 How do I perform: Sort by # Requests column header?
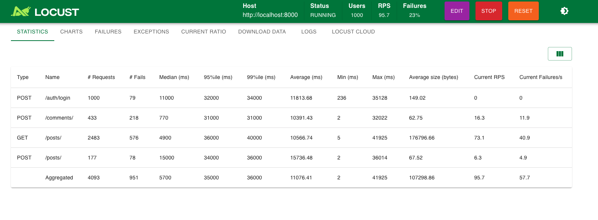(101, 77)
